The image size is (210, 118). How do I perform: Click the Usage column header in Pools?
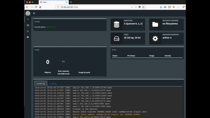click(x=152, y=56)
